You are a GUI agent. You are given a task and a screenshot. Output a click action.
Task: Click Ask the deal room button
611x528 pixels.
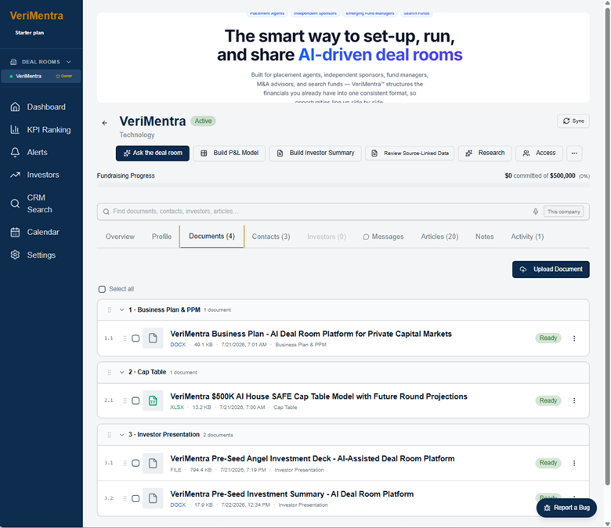click(153, 153)
